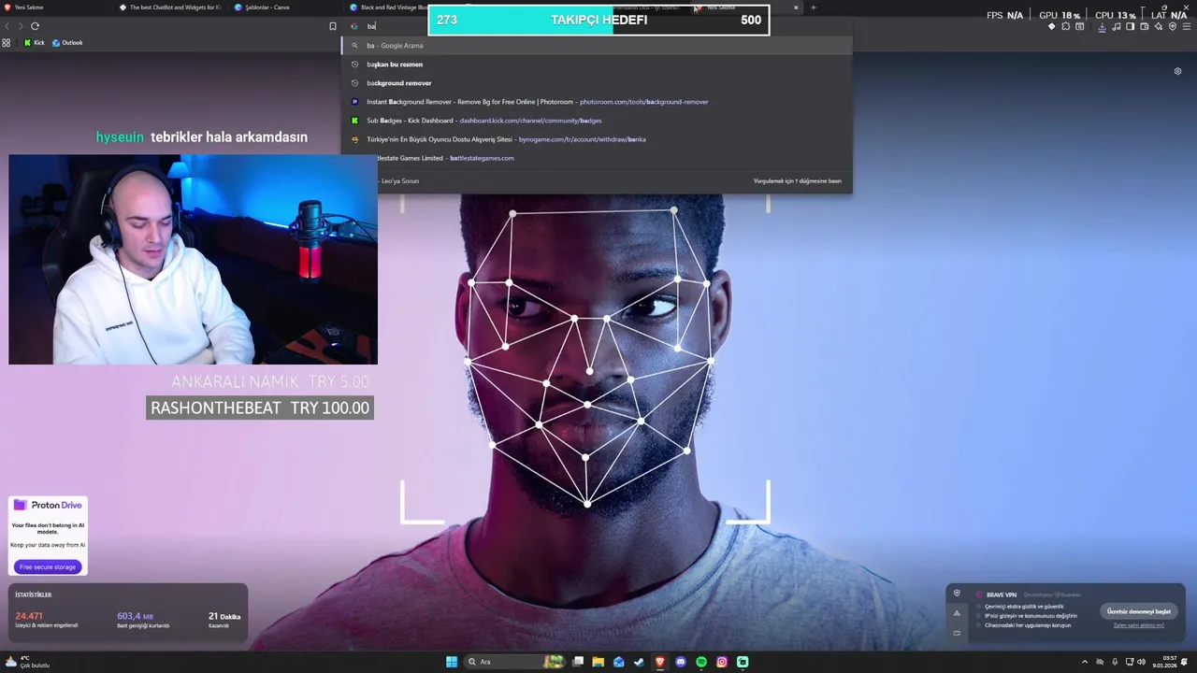Select the 'background remover' suggestion

[x=597, y=83]
